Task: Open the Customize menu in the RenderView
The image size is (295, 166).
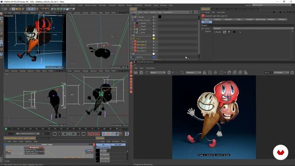Action: (x=150, y=68)
